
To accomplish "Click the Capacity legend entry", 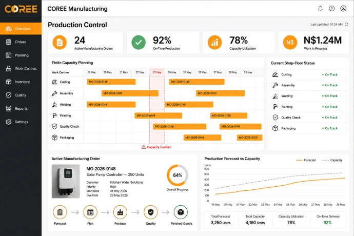I will click(x=332, y=160).
